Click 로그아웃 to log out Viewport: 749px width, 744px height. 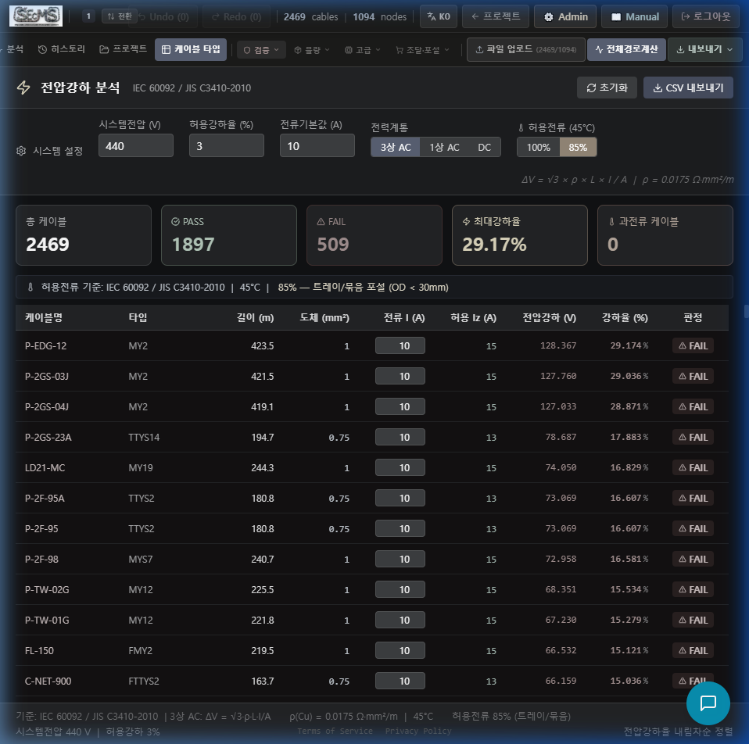(706, 16)
